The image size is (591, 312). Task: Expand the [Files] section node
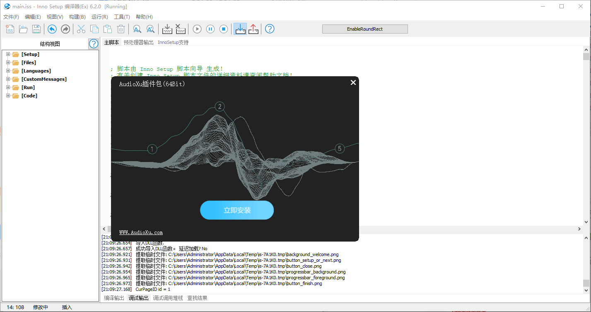(x=8, y=63)
